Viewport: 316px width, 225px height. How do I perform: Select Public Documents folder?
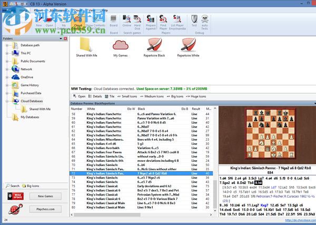point(33,61)
